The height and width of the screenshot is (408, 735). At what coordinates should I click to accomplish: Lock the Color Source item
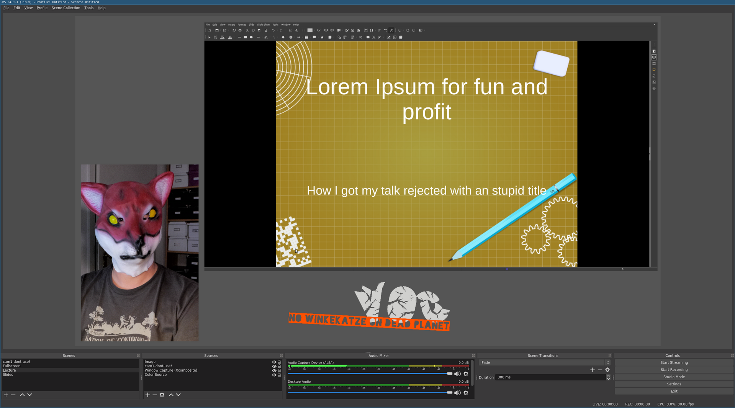(x=279, y=375)
